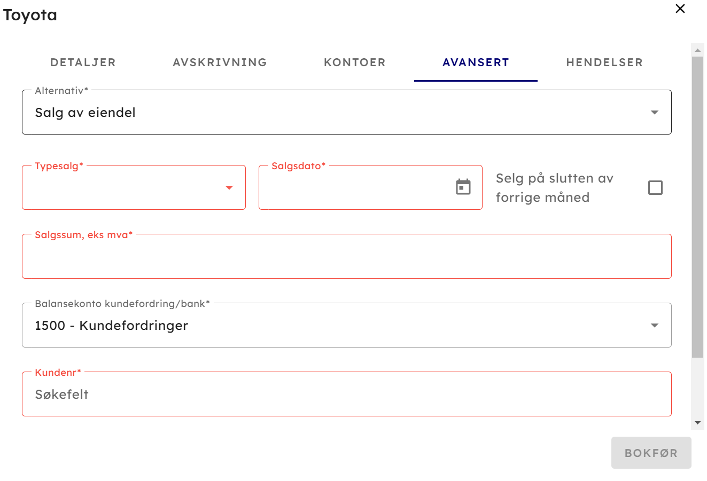Click the Salgssum, eks mva field
This screenshot has height=481, width=707.
346,257
